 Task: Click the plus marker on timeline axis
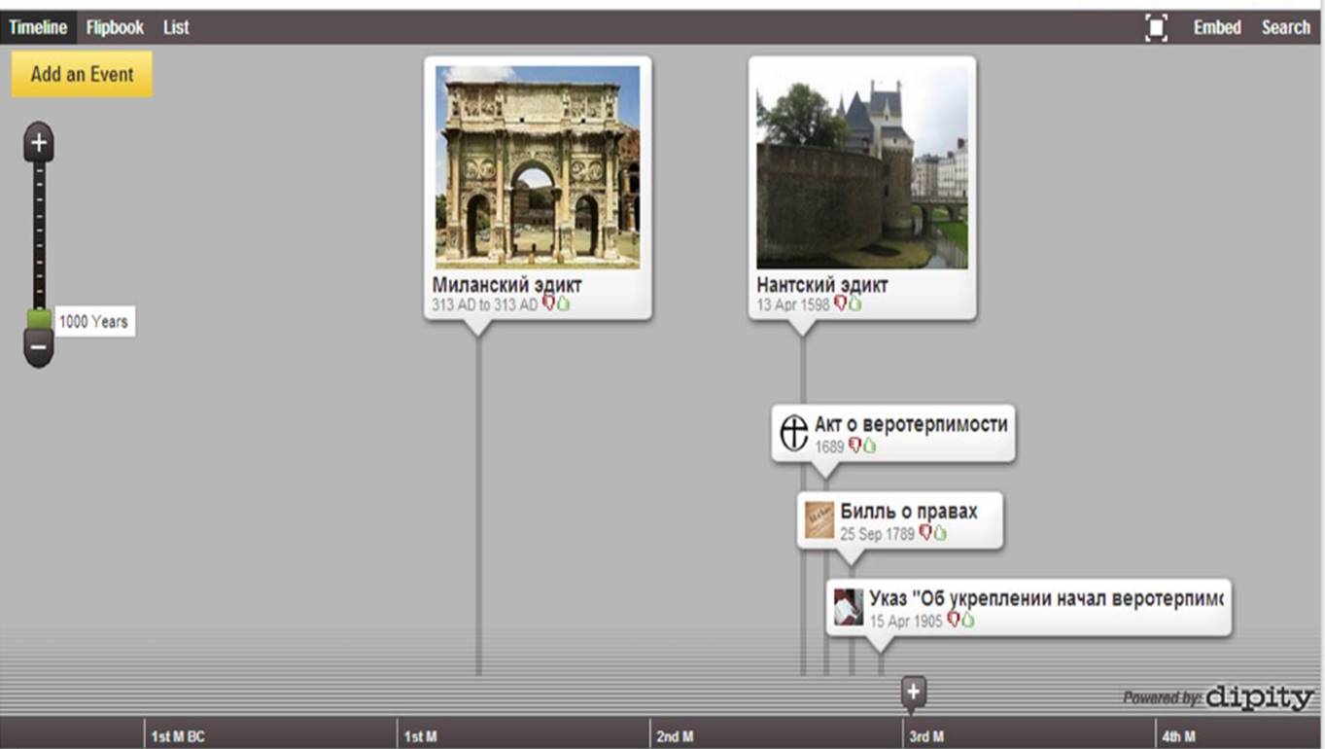(x=913, y=692)
